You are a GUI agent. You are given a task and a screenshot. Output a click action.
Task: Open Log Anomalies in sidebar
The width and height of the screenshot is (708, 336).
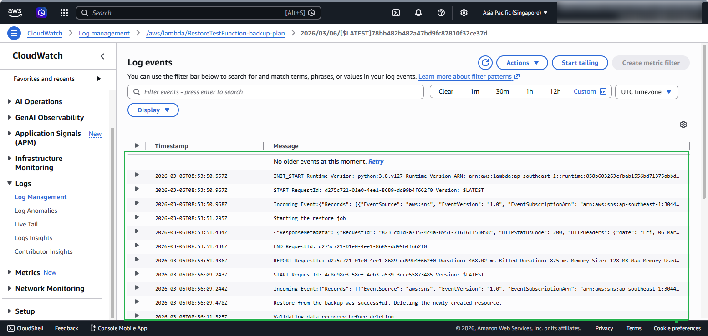point(36,211)
